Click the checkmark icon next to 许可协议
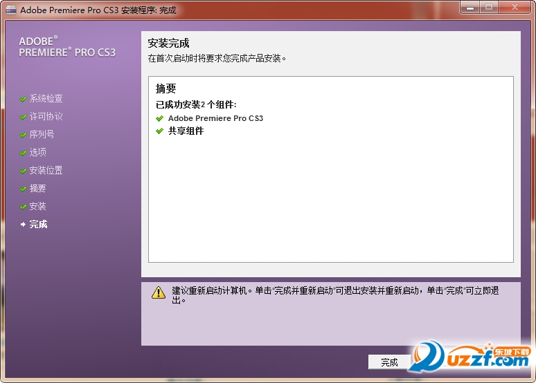Viewport: 536px width, 383px height. (x=23, y=117)
